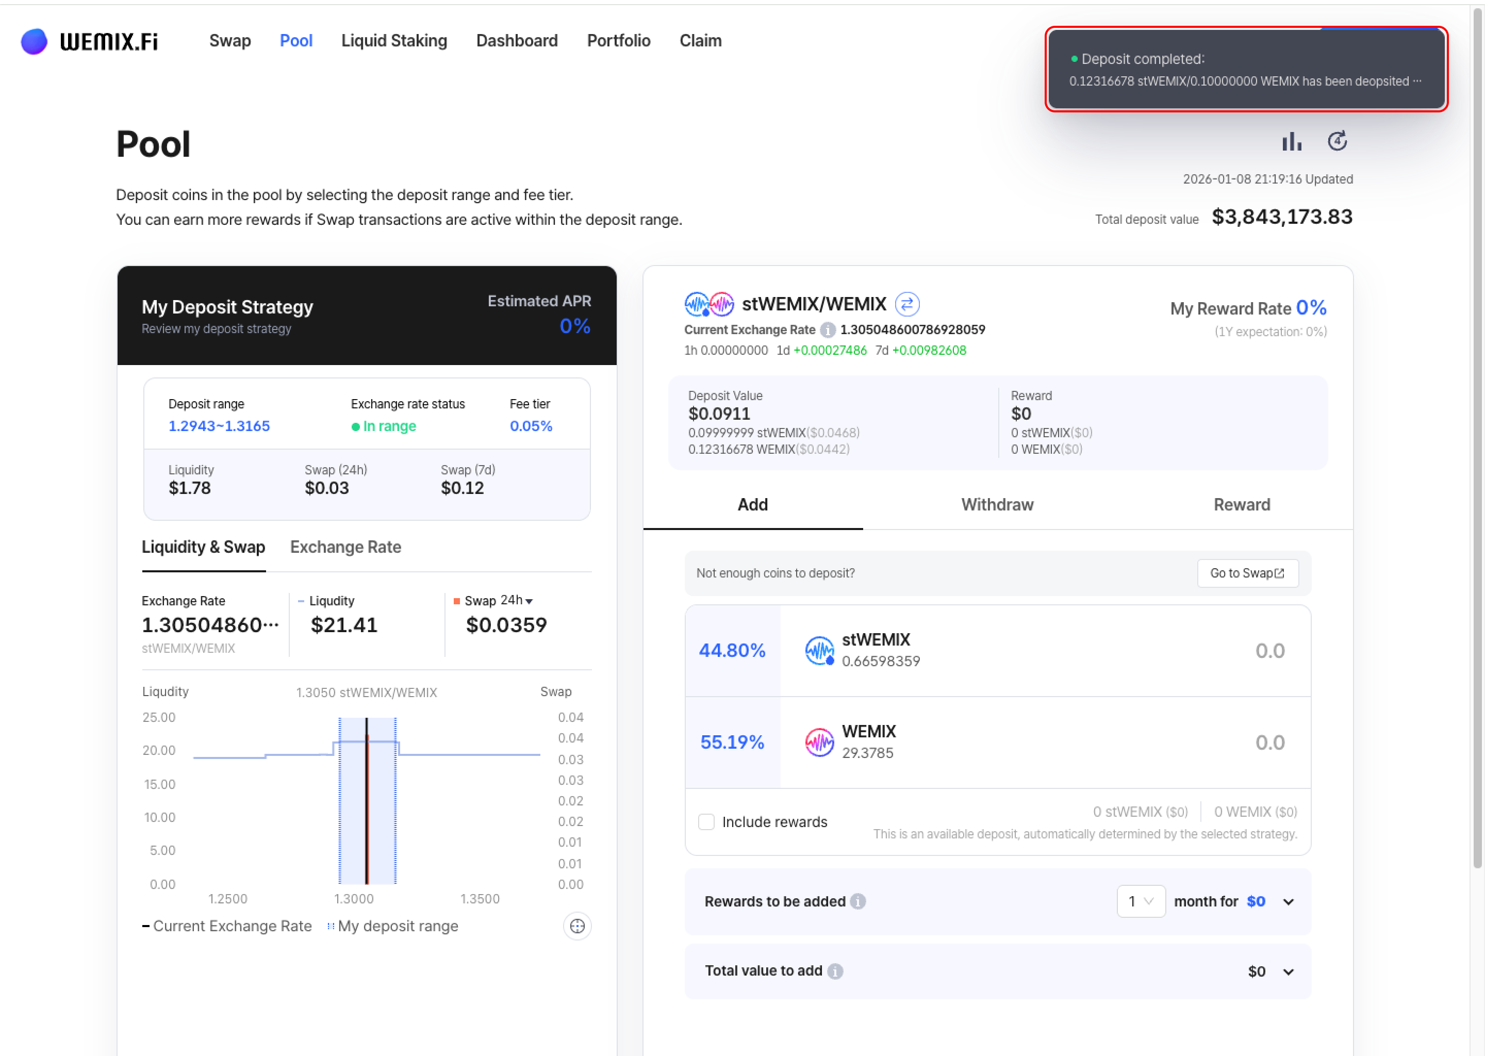
Task: Switch to the Exchange Rate tab
Action: pyautogui.click(x=345, y=547)
